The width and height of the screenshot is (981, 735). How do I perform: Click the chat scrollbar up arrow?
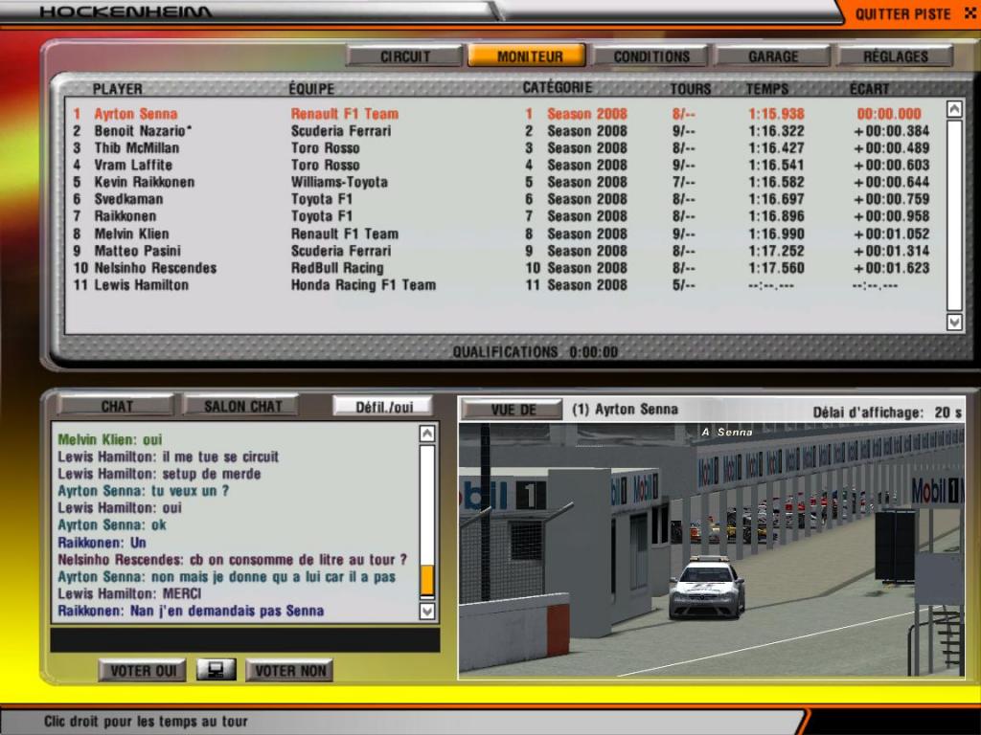pos(427,434)
